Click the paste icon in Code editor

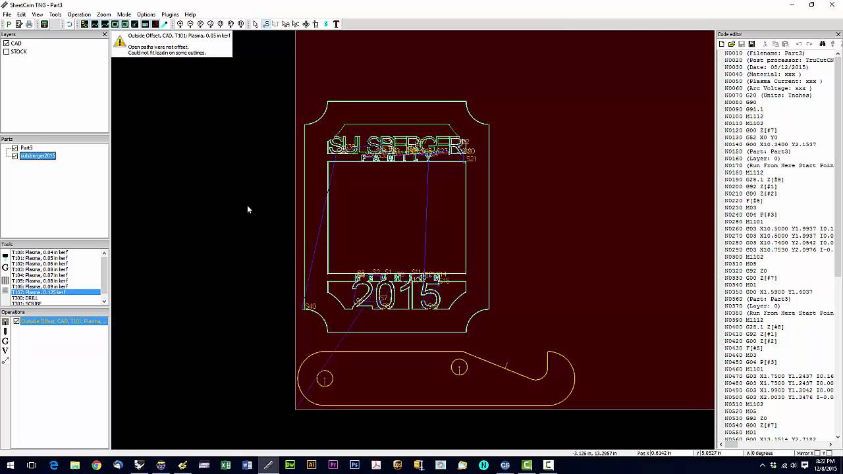click(x=785, y=43)
